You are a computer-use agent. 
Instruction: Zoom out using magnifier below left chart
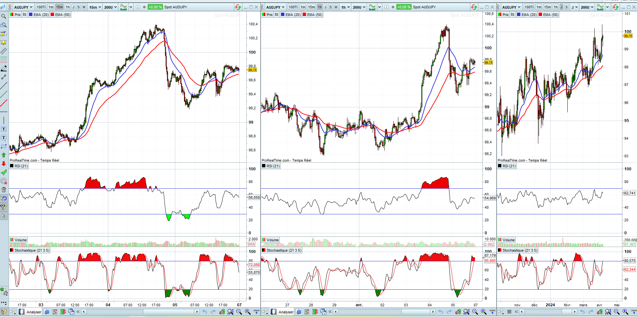pyautogui.click(x=239, y=312)
